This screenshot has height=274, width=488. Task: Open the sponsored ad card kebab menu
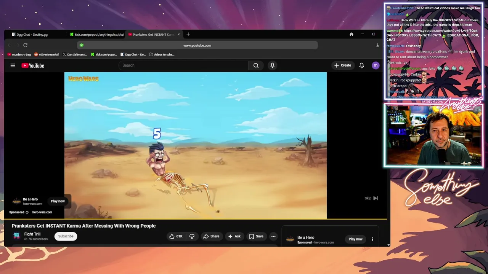pyautogui.click(x=372, y=239)
